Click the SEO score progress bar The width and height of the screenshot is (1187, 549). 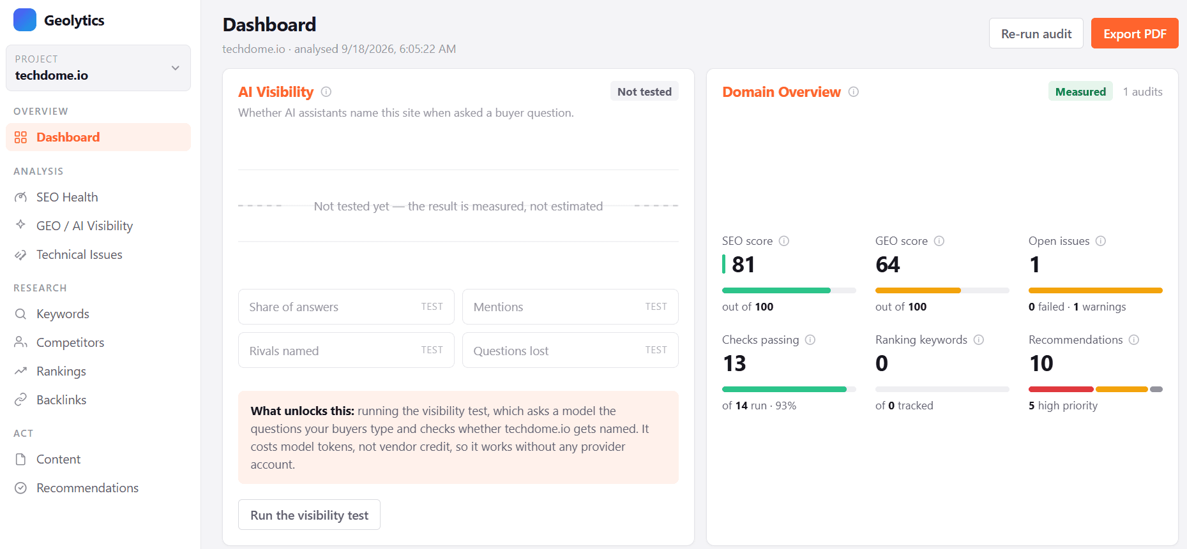(789, 291)
